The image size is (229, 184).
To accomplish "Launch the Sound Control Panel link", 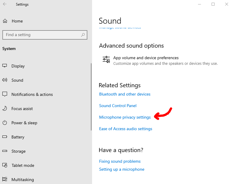I will pyautogui.click(x=118, y=106).
